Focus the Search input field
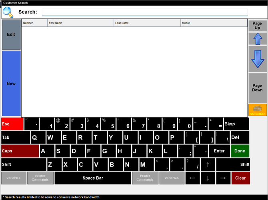The height and width of the screenshot is (200, 268). (x=144, y=12)
